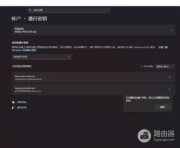Viewport: 180px width, 148px height.
Task: Go back to 帐户 breadcrumb
Action: pyautogui.click(x=16, y=18)
